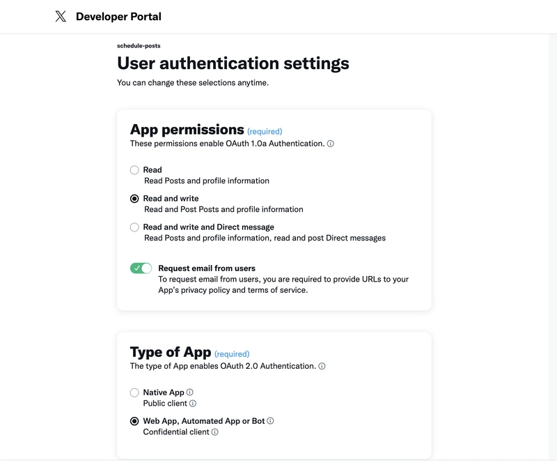Screen dimensions: 557x465
Task: Click the schedule-posts breadcrumb link
Action: pyautogui.click(x=139, y=46)
